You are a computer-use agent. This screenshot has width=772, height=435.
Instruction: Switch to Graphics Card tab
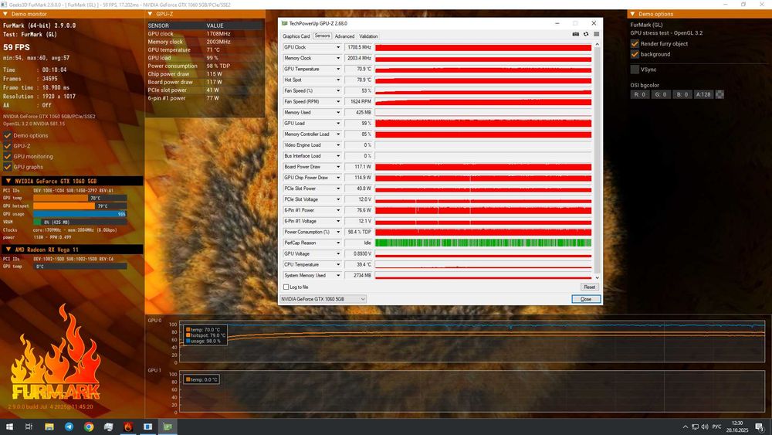pos(296,36)
